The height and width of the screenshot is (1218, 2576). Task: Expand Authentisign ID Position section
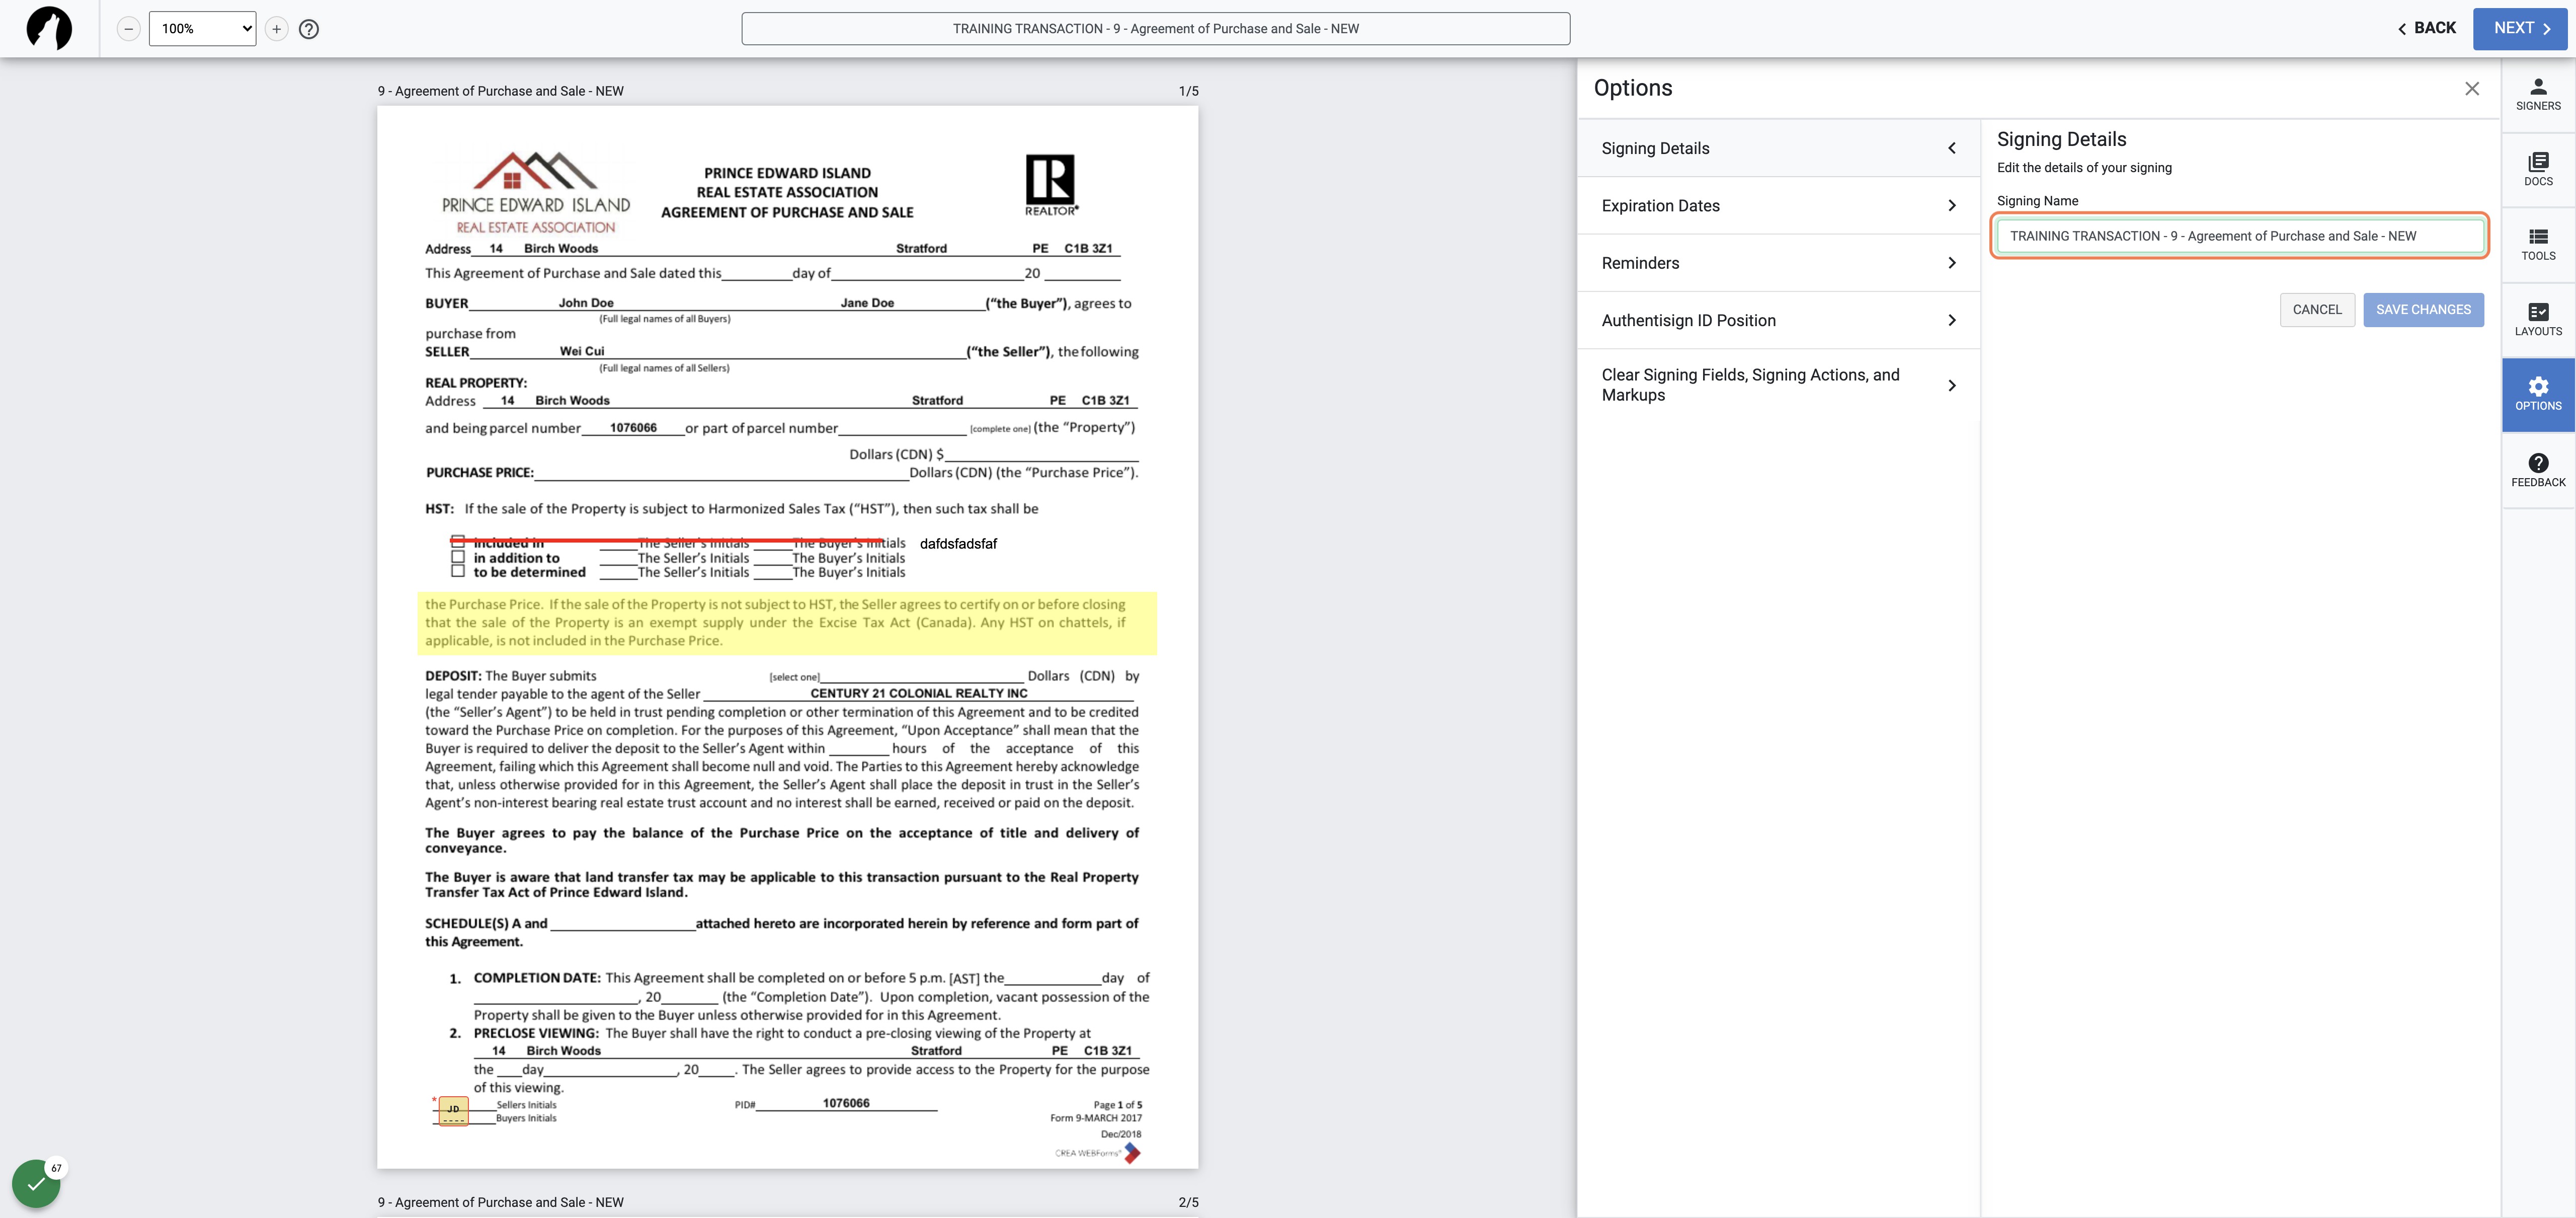tap(1778, 320)
